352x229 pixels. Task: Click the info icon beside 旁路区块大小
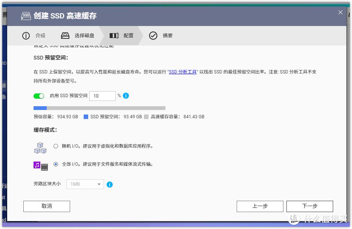(110, 184)
